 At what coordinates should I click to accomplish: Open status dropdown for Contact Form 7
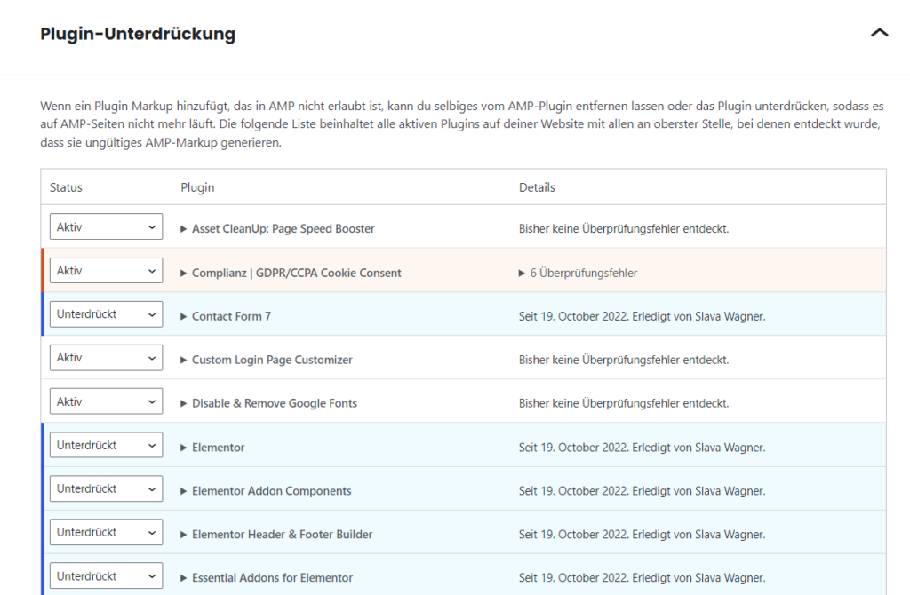point(107,314)
